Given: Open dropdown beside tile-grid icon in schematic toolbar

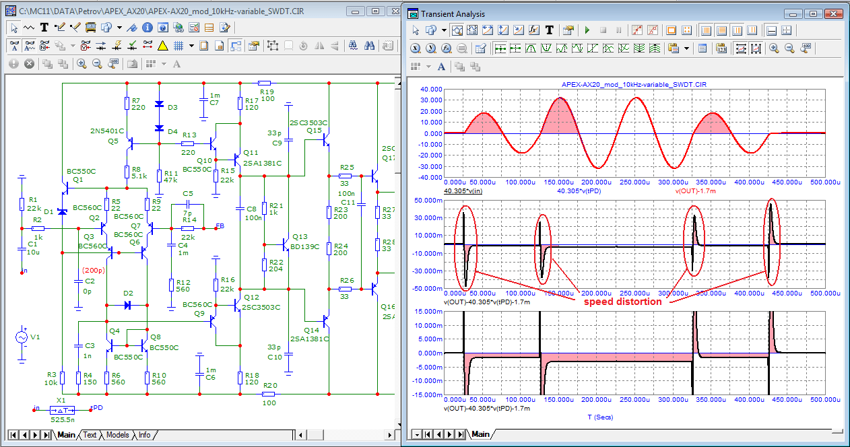Looking at the screenshot, I should [164, 64].
